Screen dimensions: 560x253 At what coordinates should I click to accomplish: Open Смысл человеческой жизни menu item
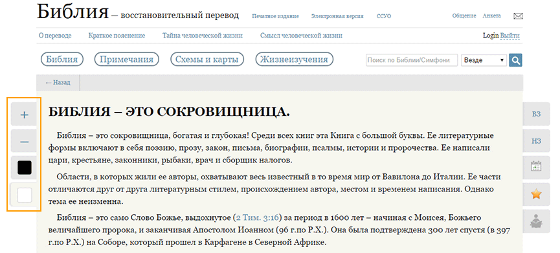click(301, 36)
